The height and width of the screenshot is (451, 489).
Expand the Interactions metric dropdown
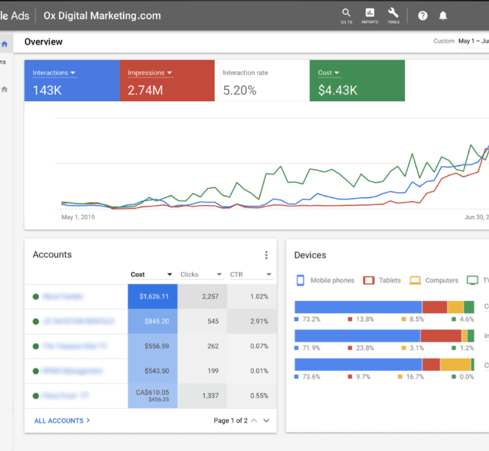[x=73, y=73]
